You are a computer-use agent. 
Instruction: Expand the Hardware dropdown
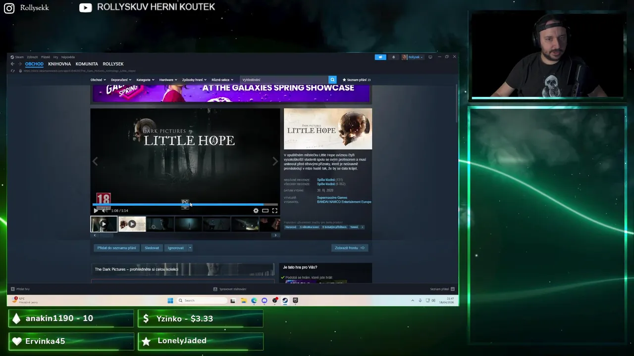[x=168, y=80]
